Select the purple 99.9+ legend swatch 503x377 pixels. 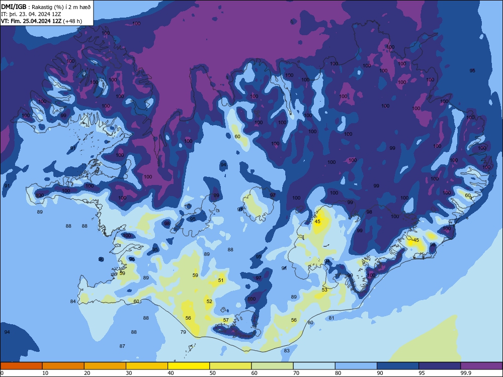(x=481, y=366)
